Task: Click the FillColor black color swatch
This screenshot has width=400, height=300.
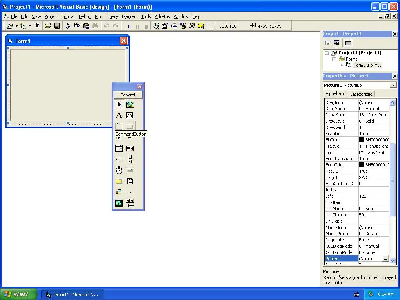Action: (361, 140)
